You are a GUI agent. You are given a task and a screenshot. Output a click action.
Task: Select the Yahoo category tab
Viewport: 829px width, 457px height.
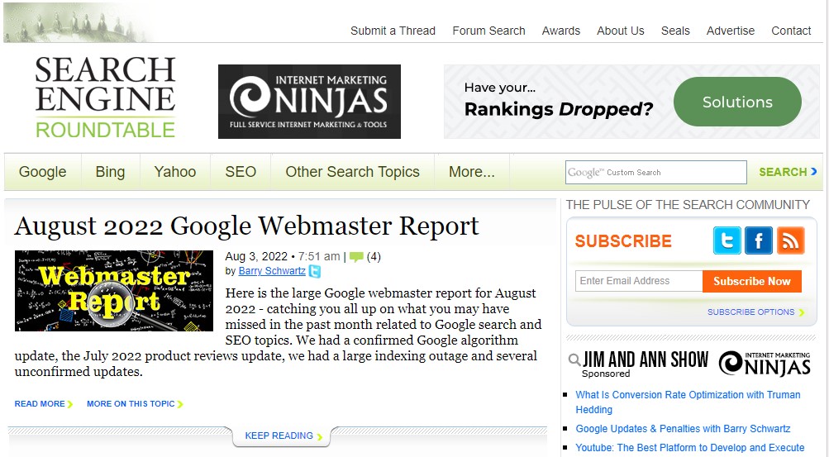175,172
